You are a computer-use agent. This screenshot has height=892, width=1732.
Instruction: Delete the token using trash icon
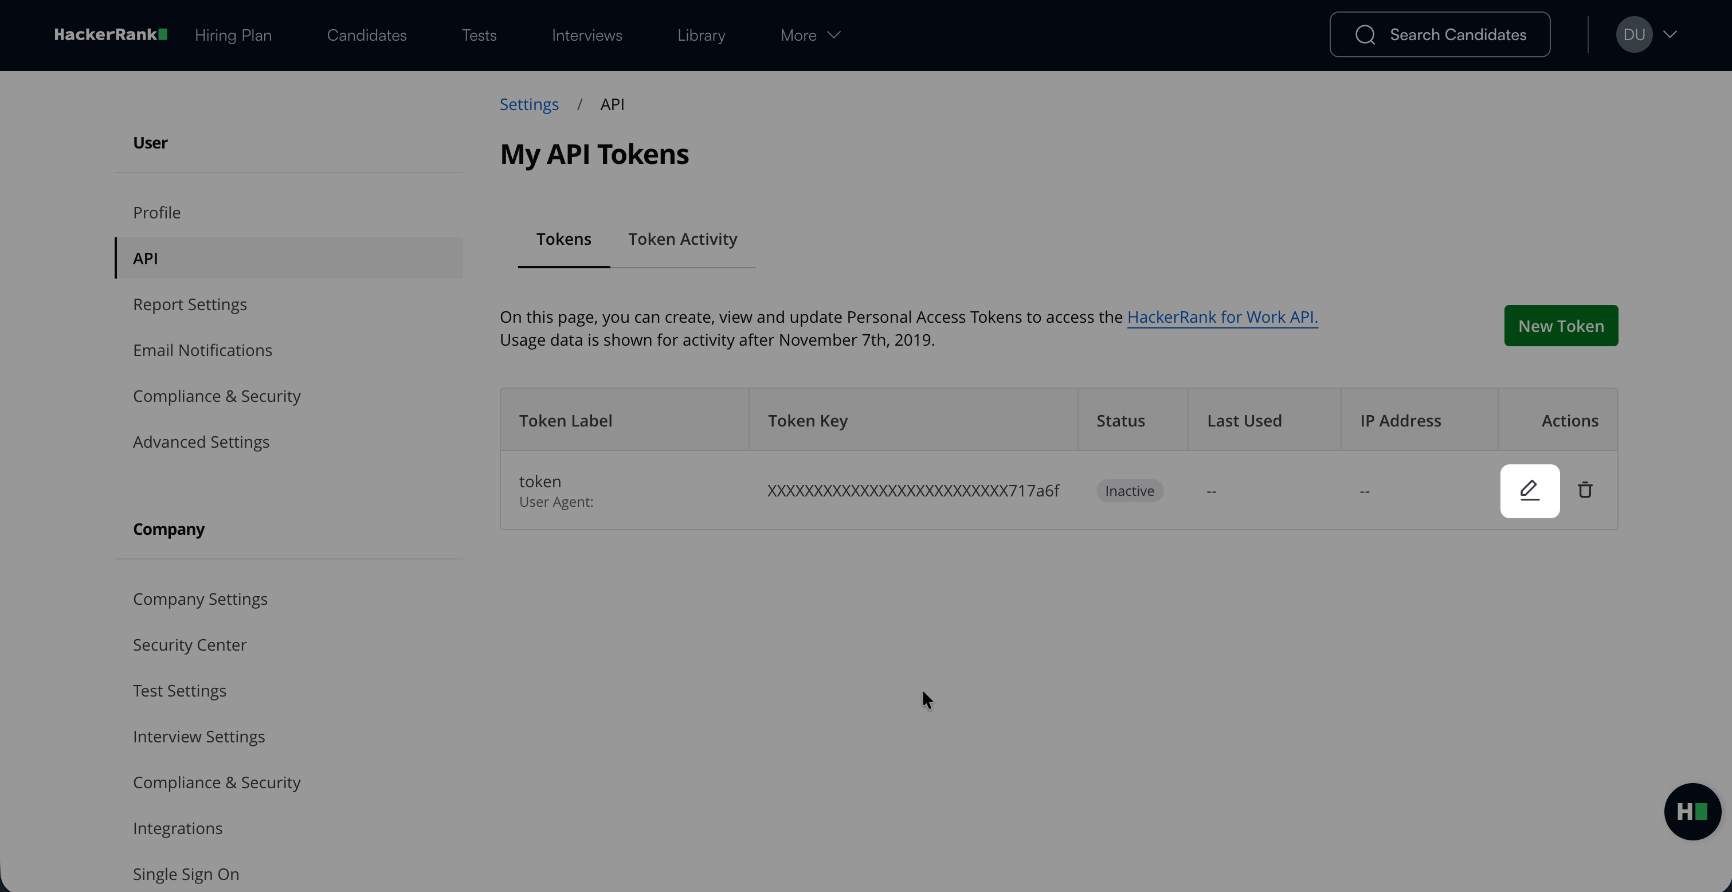tap(1585, 490)
